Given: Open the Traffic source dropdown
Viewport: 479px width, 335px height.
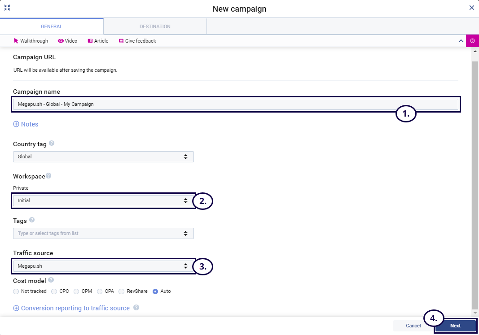Looking at the screenshot, I should (103, 266).
